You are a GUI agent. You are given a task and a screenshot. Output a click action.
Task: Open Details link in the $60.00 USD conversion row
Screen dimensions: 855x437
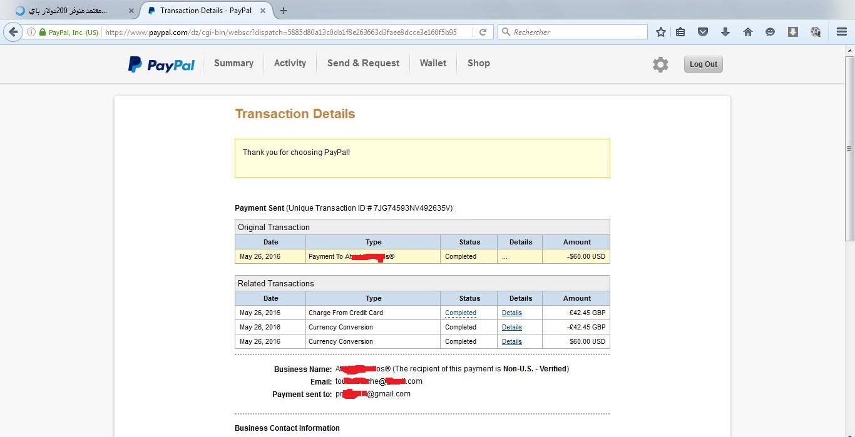[x=511, y=342]
